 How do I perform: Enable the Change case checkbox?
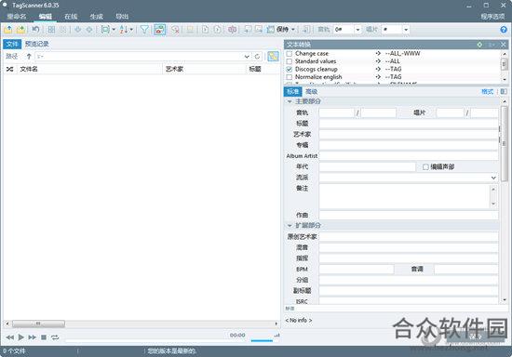point(290,54)
